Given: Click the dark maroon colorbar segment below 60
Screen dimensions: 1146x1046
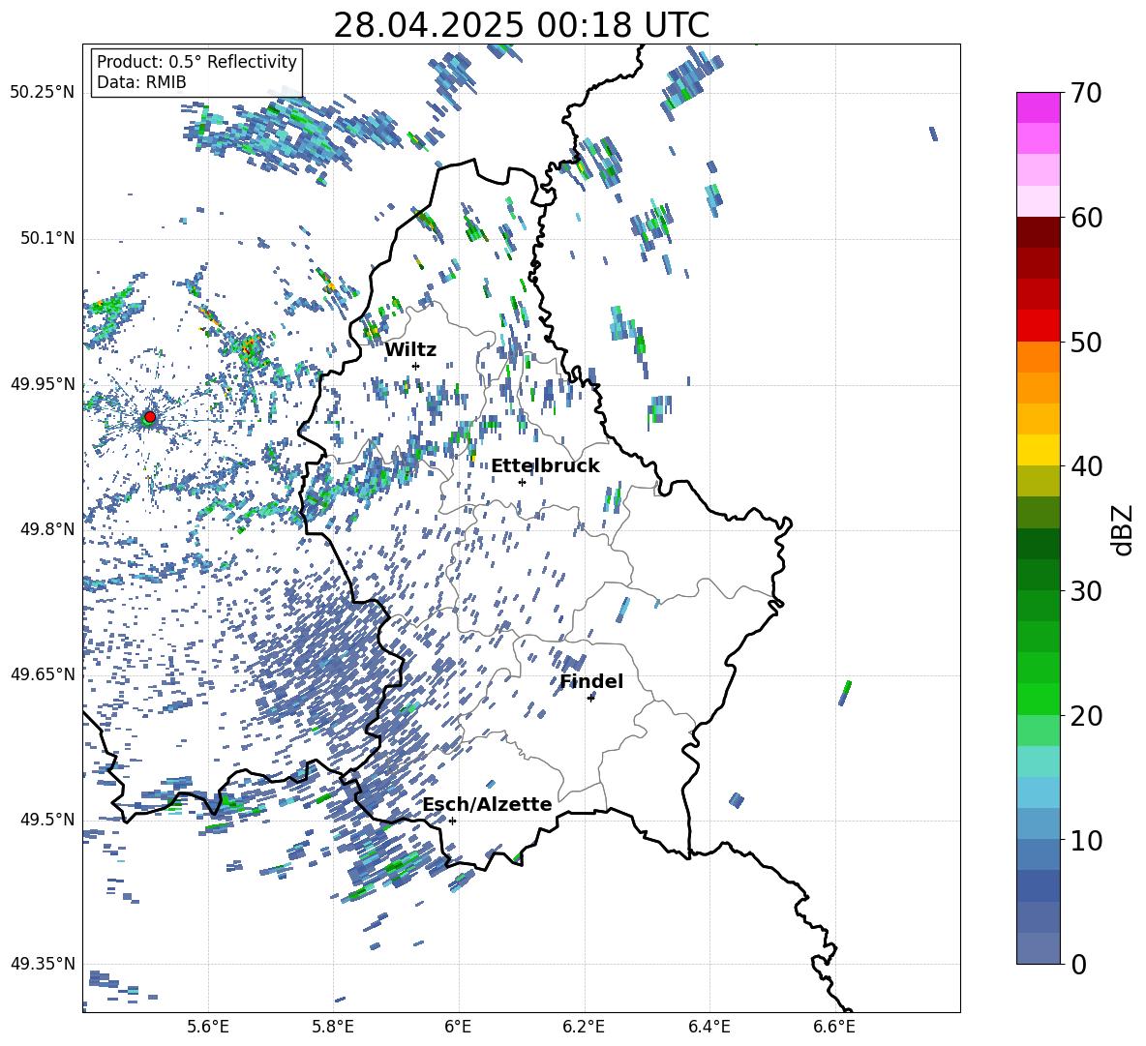Looking at the screenshot, I should pyautogui.click(x=1039, y=233).
